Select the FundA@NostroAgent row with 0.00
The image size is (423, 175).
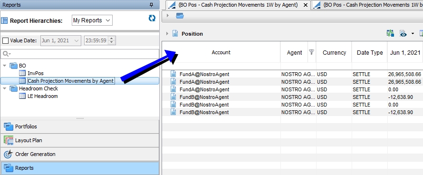point(292,89)
